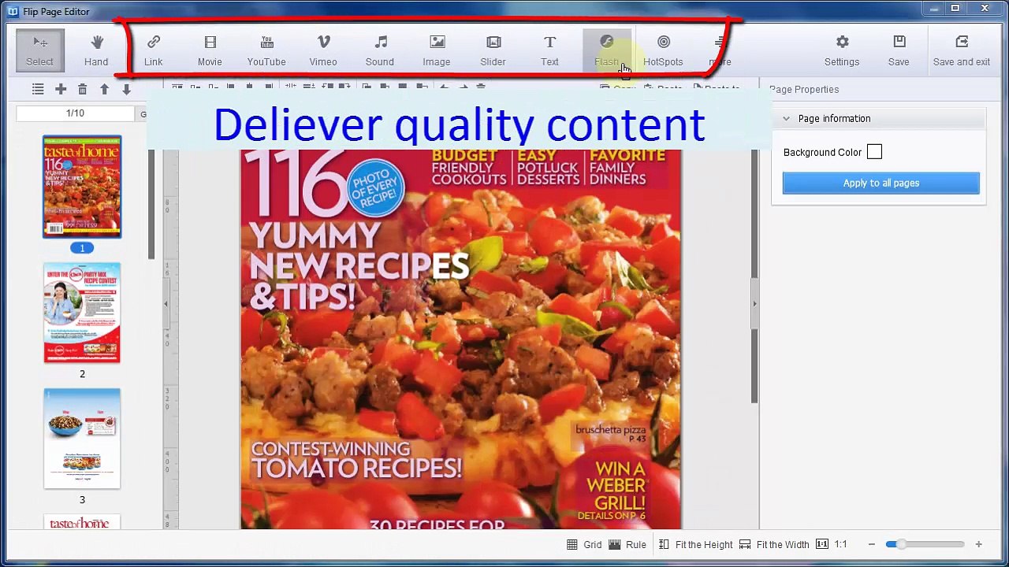1009x567 pixels.
Task: Move page down with arrow icon
Action: coord(126,90)
